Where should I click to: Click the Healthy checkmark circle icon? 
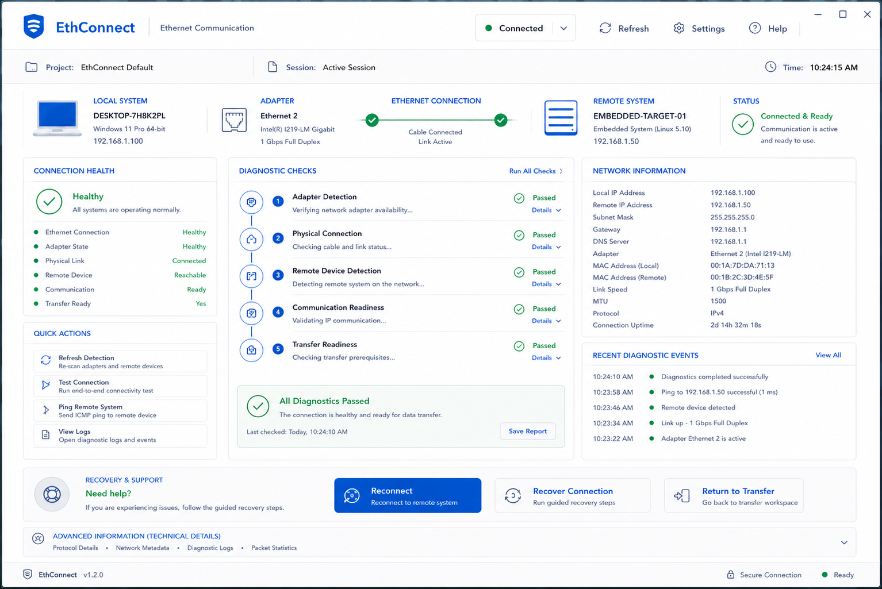pyautogui.click(x=49, y=202)
